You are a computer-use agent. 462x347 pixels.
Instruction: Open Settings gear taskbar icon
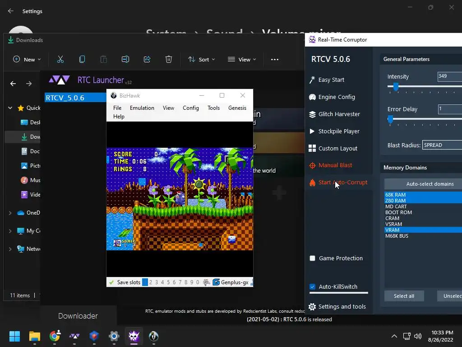114,336
